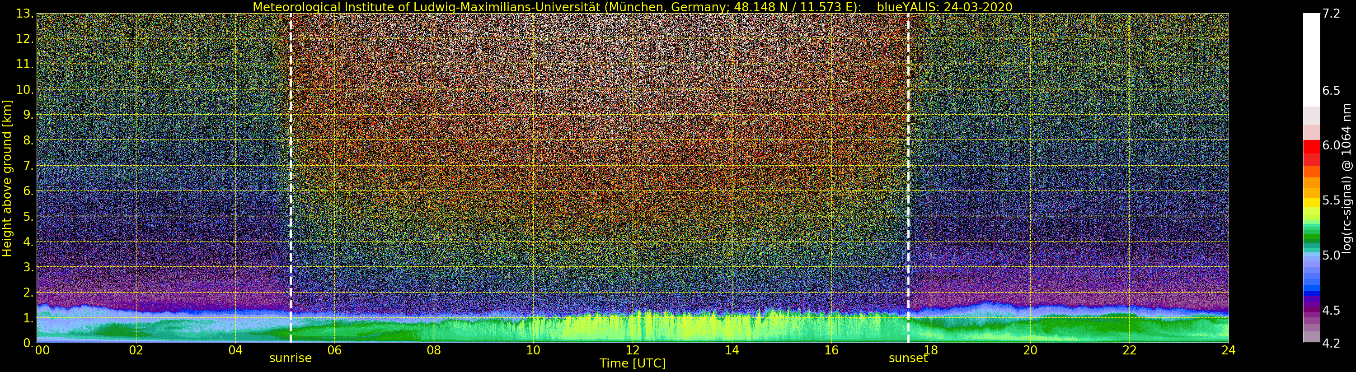This screenshot has height=372, width=1356.
Task: Select the "11." height axis tick label
Action: click(25, 64)
